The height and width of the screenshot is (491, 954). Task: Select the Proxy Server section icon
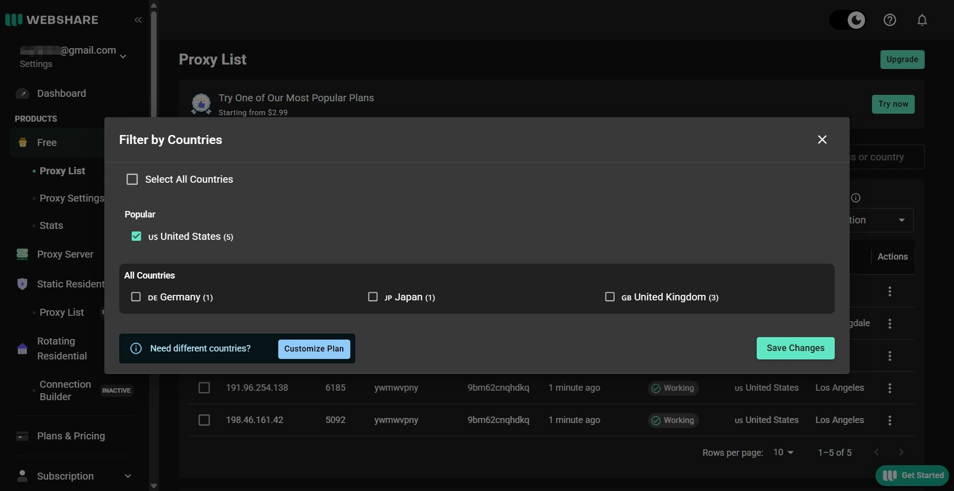tap(22, 254)
